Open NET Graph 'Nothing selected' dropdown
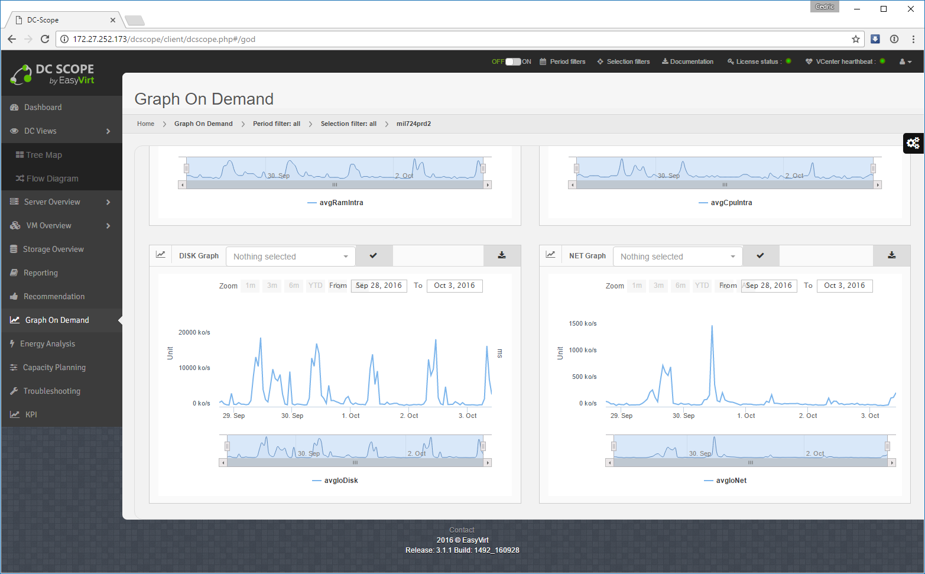Image resolution: width=925 pixels, height=574 pixels. [x=677, y=257]
